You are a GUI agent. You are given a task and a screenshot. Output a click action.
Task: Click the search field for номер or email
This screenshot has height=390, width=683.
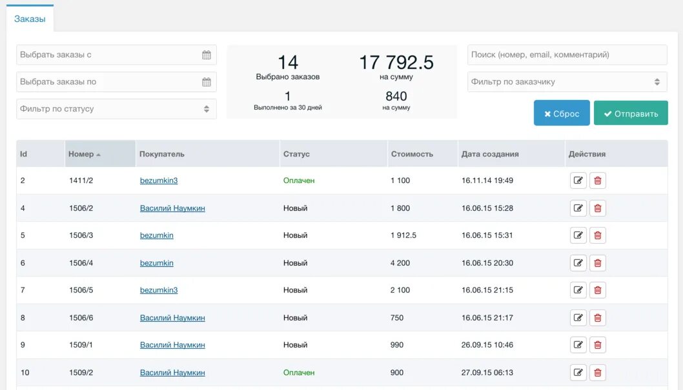tap(567, 54)
